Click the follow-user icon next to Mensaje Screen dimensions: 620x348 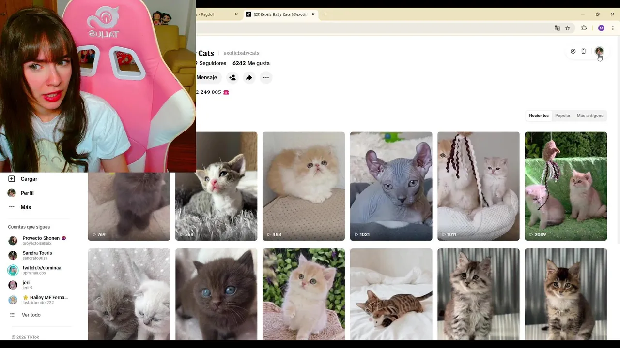[232, 77]
